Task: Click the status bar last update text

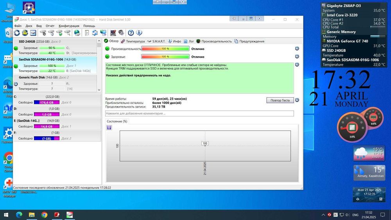Action: point(62,188)
